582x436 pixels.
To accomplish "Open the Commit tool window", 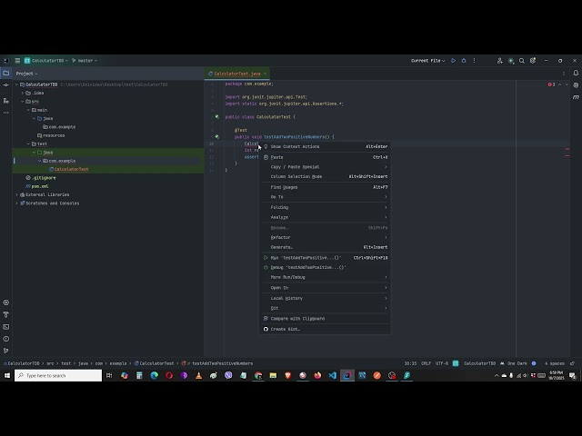I will (x=6, y=84).
